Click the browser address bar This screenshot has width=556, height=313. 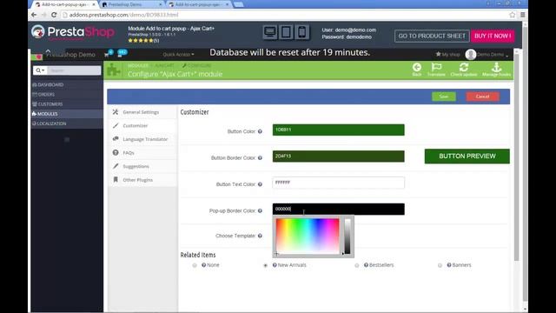(284, 15)
